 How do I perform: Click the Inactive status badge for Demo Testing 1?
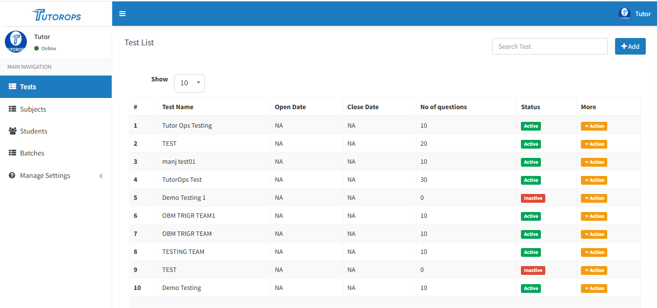533,198
